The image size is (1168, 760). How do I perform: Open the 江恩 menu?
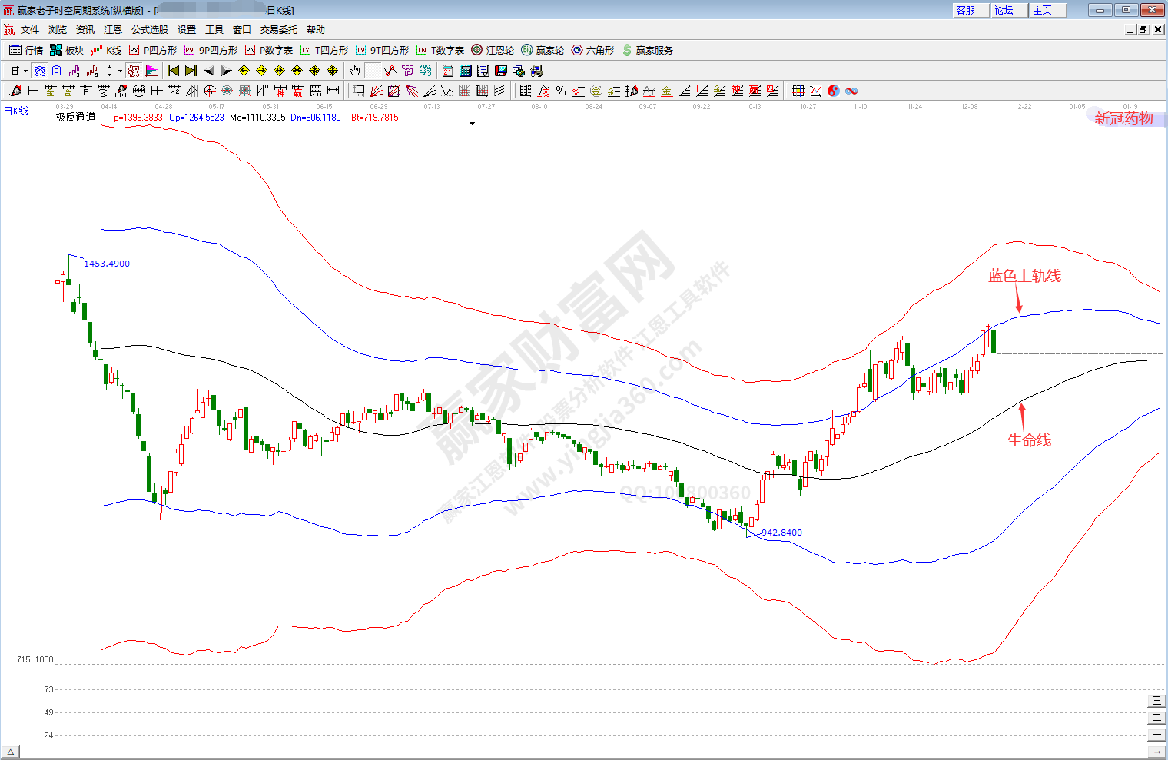coord(113,30)
